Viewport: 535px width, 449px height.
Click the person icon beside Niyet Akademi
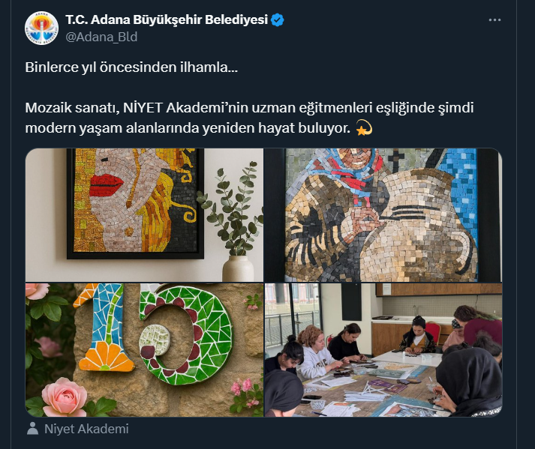coord(33,429)
